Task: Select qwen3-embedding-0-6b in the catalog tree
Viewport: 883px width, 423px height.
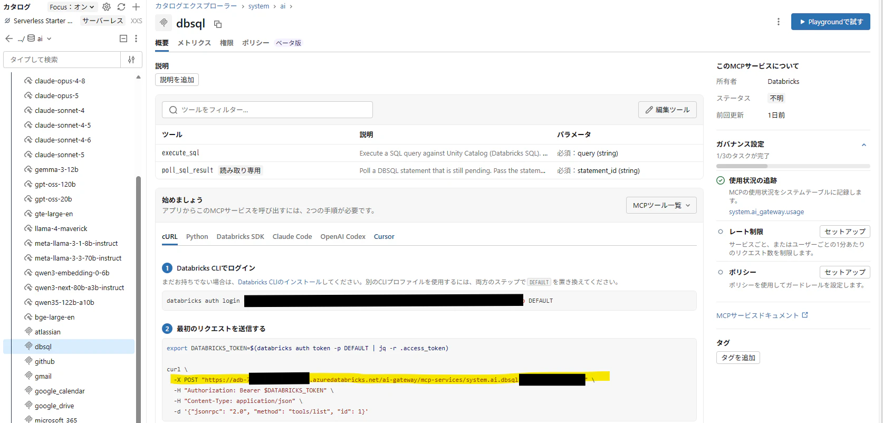Action: pyautogui.click(x=72, y=273)
